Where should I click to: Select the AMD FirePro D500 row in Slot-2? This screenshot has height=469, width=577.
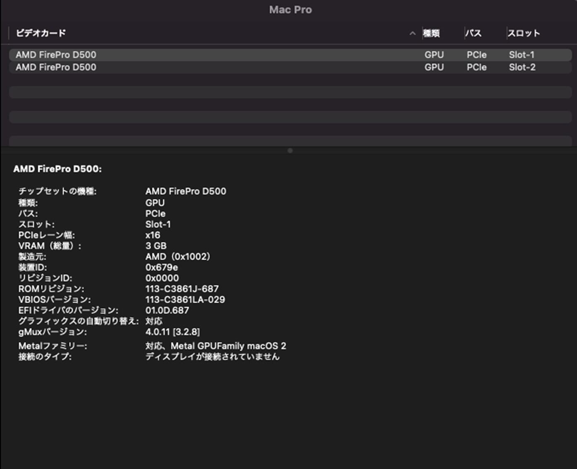[291, 67]
